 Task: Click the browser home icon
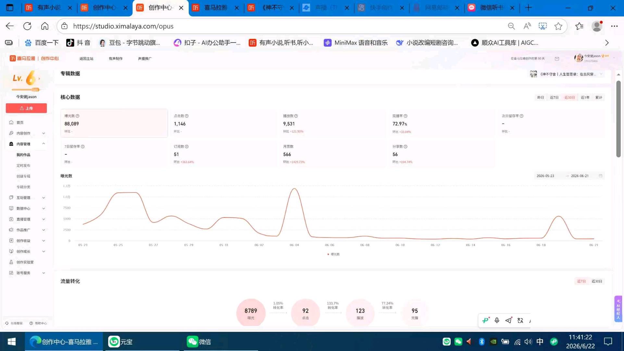(x=45, y=26)
